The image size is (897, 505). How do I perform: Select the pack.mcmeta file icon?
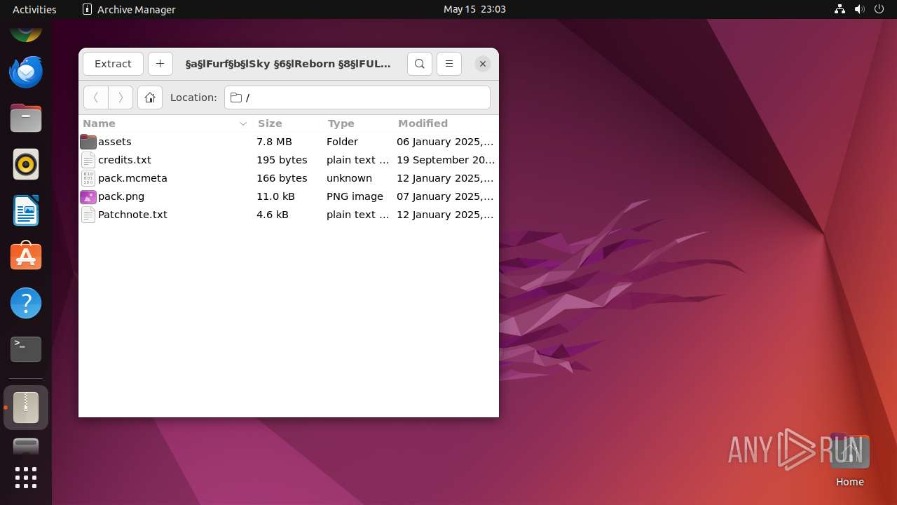(88, 178)
